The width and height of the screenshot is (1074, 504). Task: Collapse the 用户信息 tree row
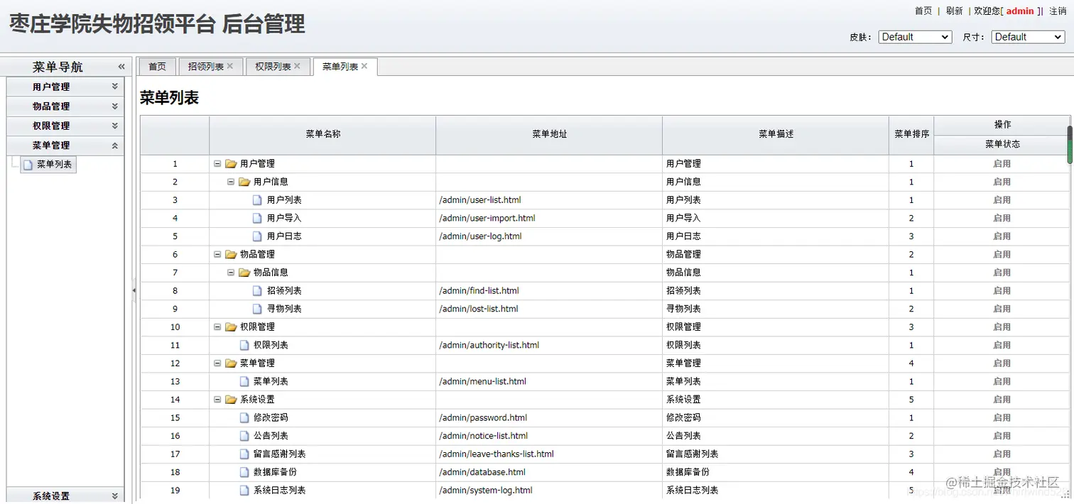231,182
